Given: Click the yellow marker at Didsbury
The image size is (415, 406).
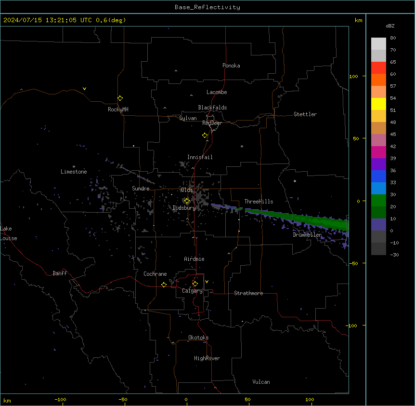Looking at the screenshot, I should [187, 201].
